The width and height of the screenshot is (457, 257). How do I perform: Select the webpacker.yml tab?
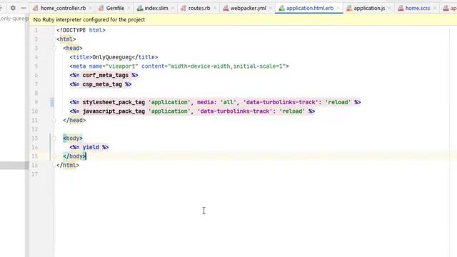(248, 8)
